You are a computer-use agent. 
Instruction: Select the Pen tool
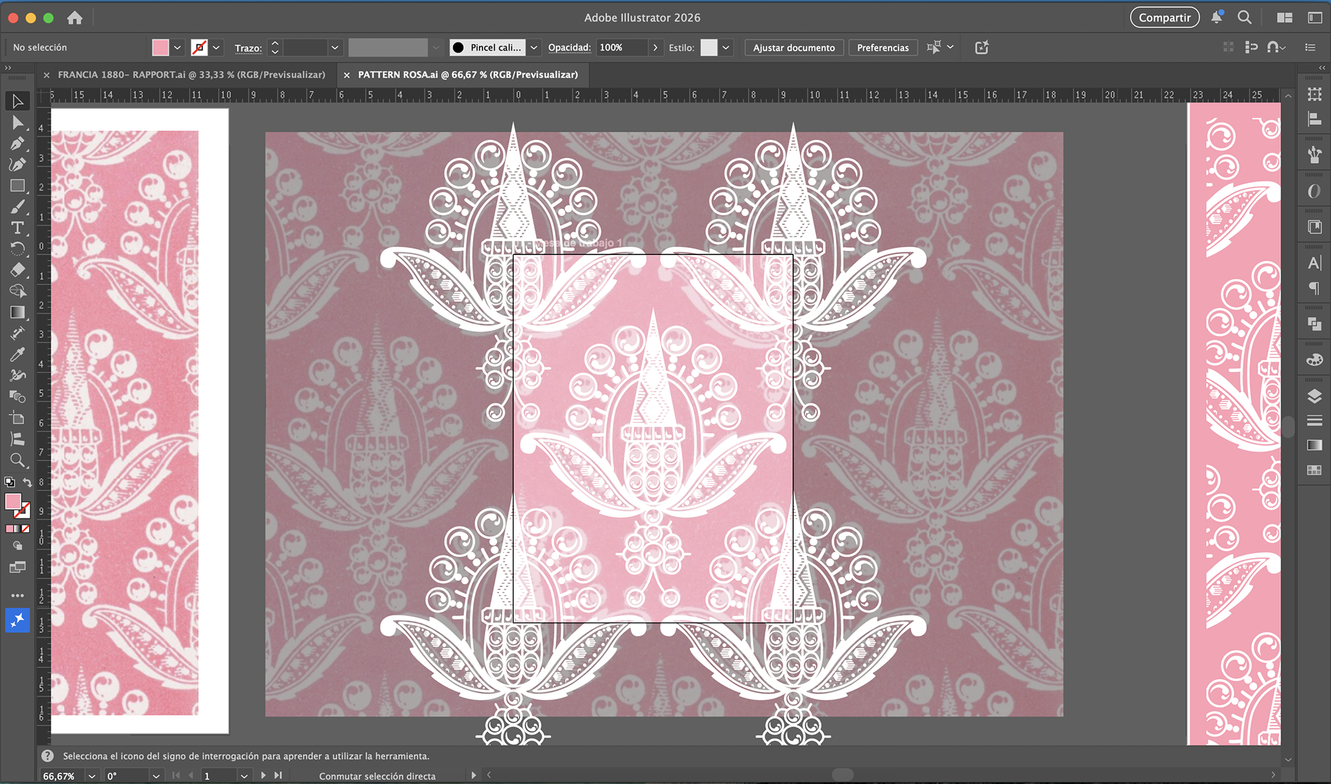point(17,143)
